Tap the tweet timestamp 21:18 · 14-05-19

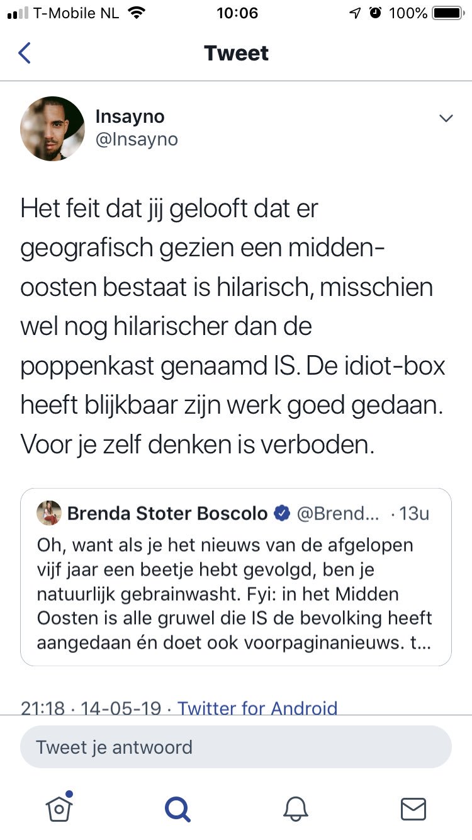(91, 708)
